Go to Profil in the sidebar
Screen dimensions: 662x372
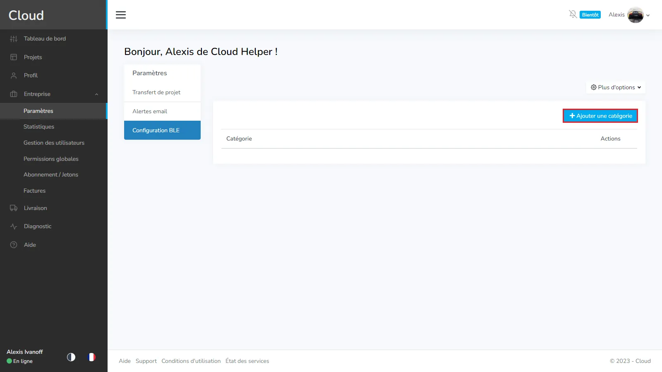pyautogui.click(x=31, y=75)
